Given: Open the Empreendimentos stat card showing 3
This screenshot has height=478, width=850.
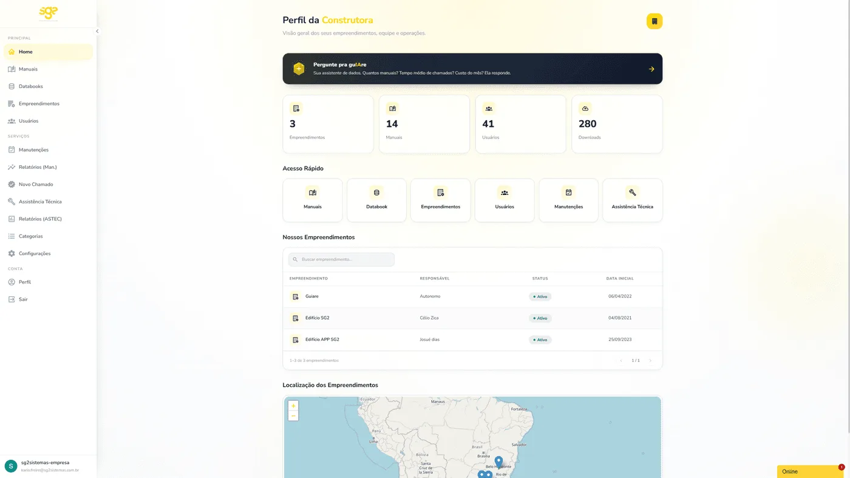Looking at the screenshot, I should [328, 124].
